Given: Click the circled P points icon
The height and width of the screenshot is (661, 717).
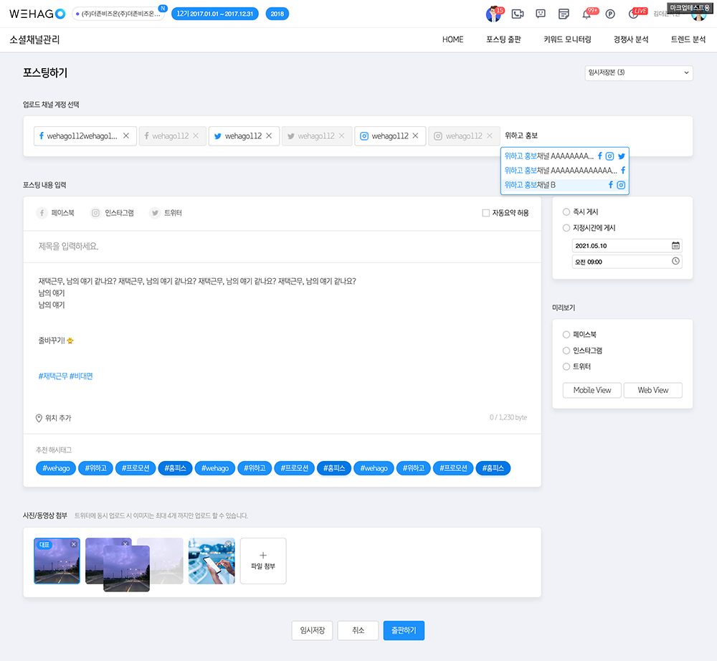Looking at the screenshot, I should pos(610,14).
